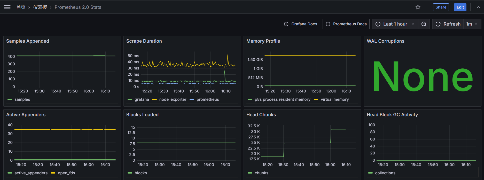Toggle open_fds series in legend
Viewport: 484px width, 180px height.
tap(66, 173)
